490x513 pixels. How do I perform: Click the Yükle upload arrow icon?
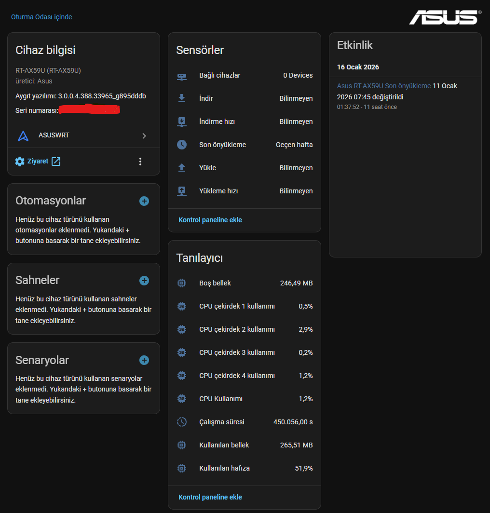pos(182,168)
